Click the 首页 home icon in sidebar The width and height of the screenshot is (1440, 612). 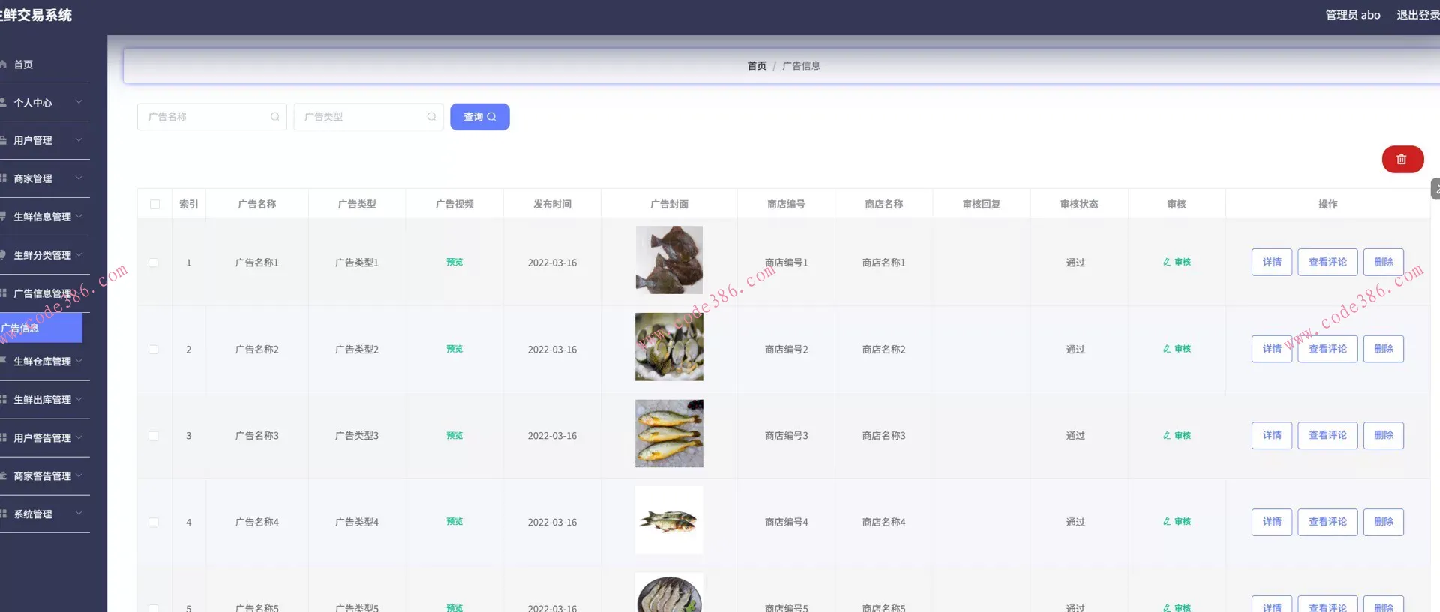point(3,64)
